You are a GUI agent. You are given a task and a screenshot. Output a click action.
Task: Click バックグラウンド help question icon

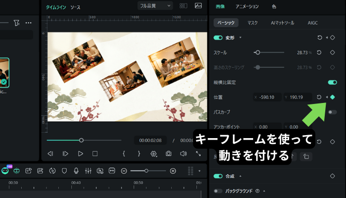(x=258, y=191)
